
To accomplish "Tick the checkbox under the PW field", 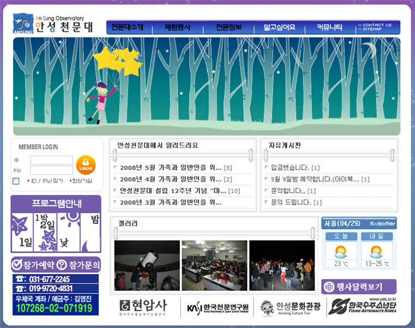I will [16, 181].
